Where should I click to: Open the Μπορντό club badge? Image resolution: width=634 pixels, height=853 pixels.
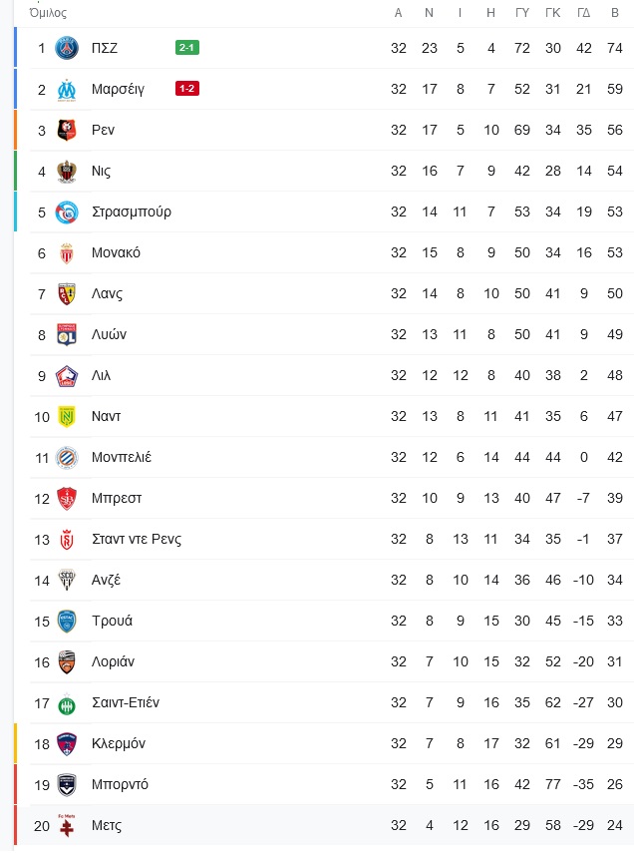[67, 784]
